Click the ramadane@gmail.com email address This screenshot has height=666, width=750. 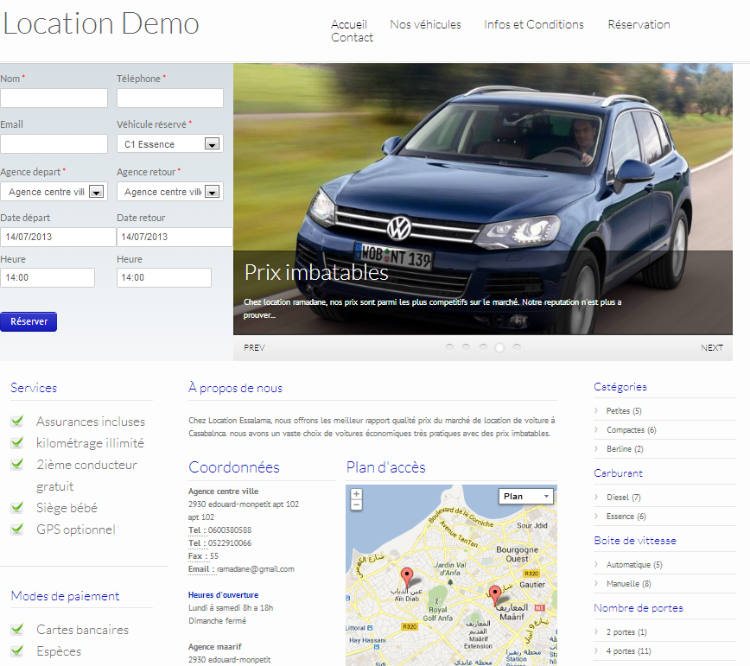(256, 569)
